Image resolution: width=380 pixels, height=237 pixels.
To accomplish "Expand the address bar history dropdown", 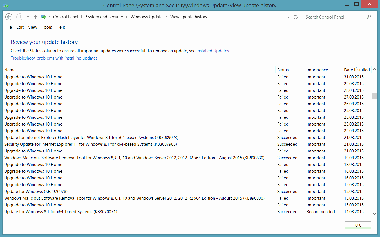I will coord(288,17).
